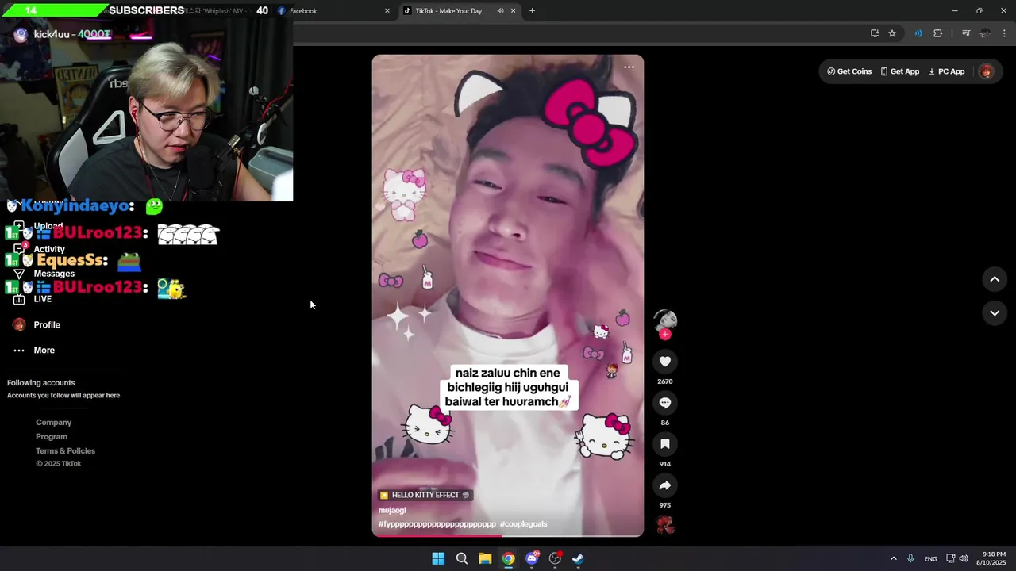Open the creator's avatar beside the video
The width and height of the screenshot is (1016, 571).
pyautogui.click(x=665, y=320)
